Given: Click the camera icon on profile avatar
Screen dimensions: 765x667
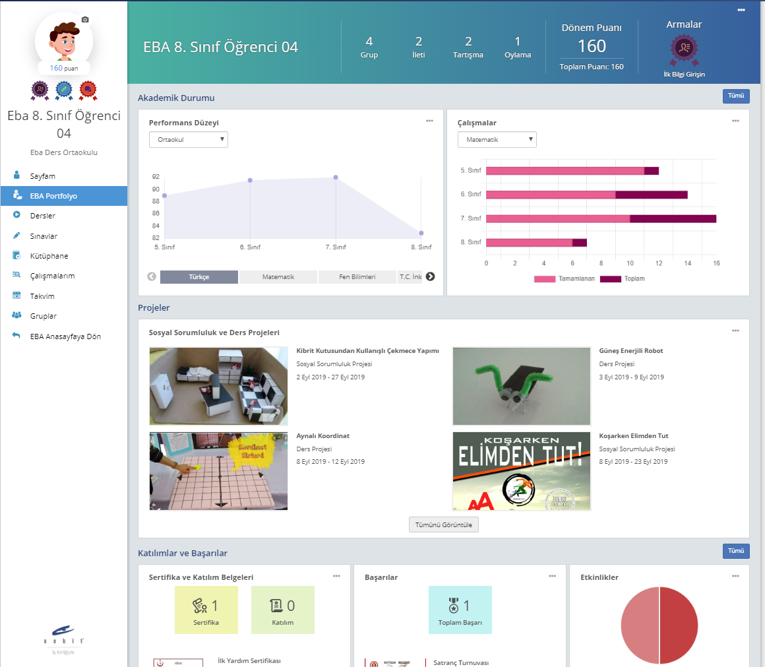Looking at the screenshot, I should point(85,20).
